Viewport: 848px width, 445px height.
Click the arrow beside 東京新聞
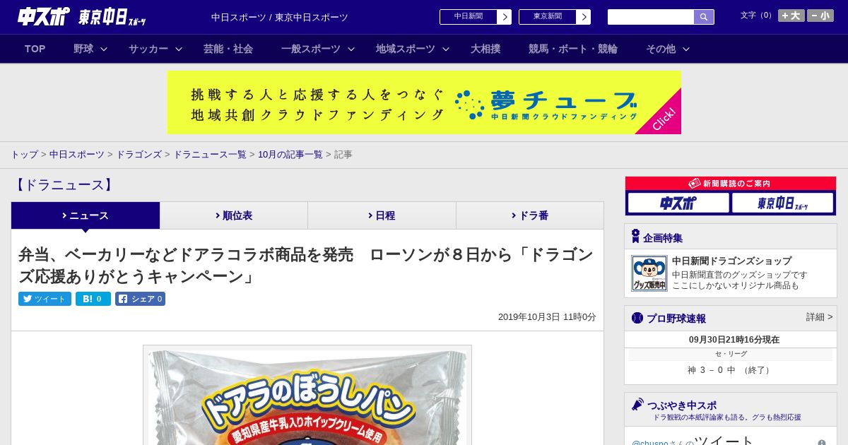pyautogui.click(x=584, y=17)
